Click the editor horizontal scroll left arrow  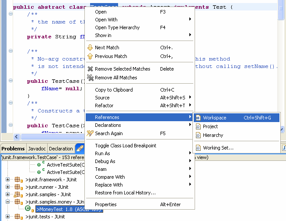17,137
